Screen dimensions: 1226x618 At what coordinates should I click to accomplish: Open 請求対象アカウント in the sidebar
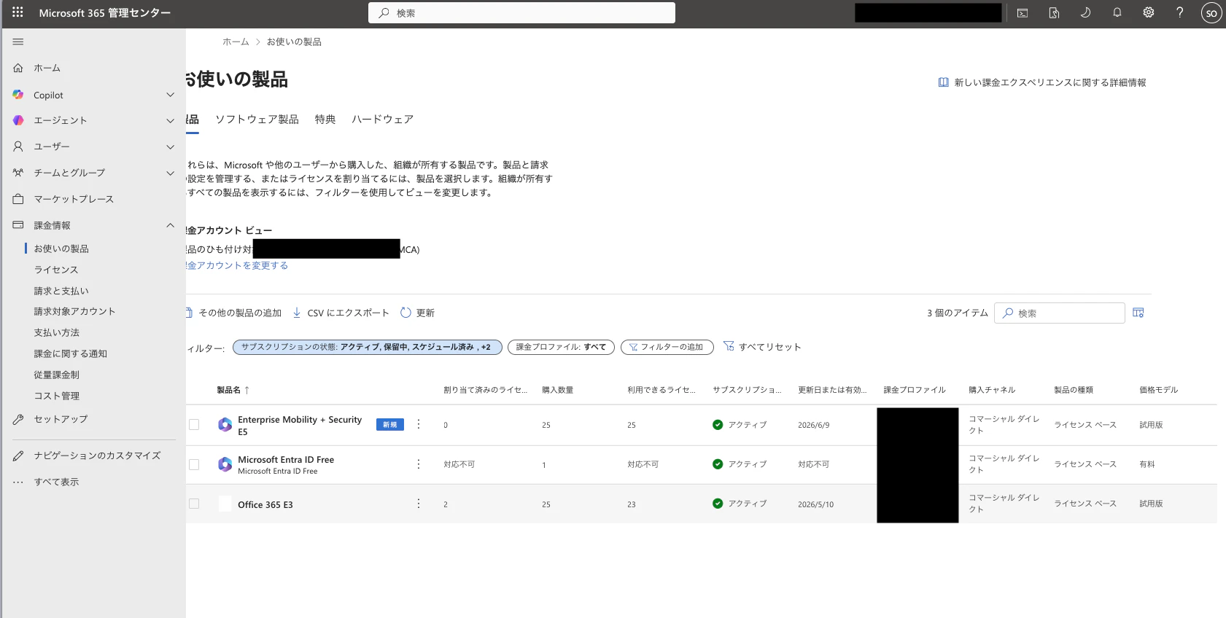click(x=74, y=311)
